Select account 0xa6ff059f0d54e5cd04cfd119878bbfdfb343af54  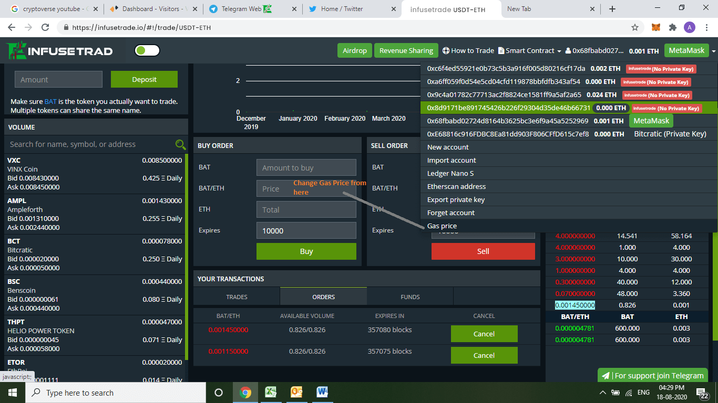coord(569,82)
